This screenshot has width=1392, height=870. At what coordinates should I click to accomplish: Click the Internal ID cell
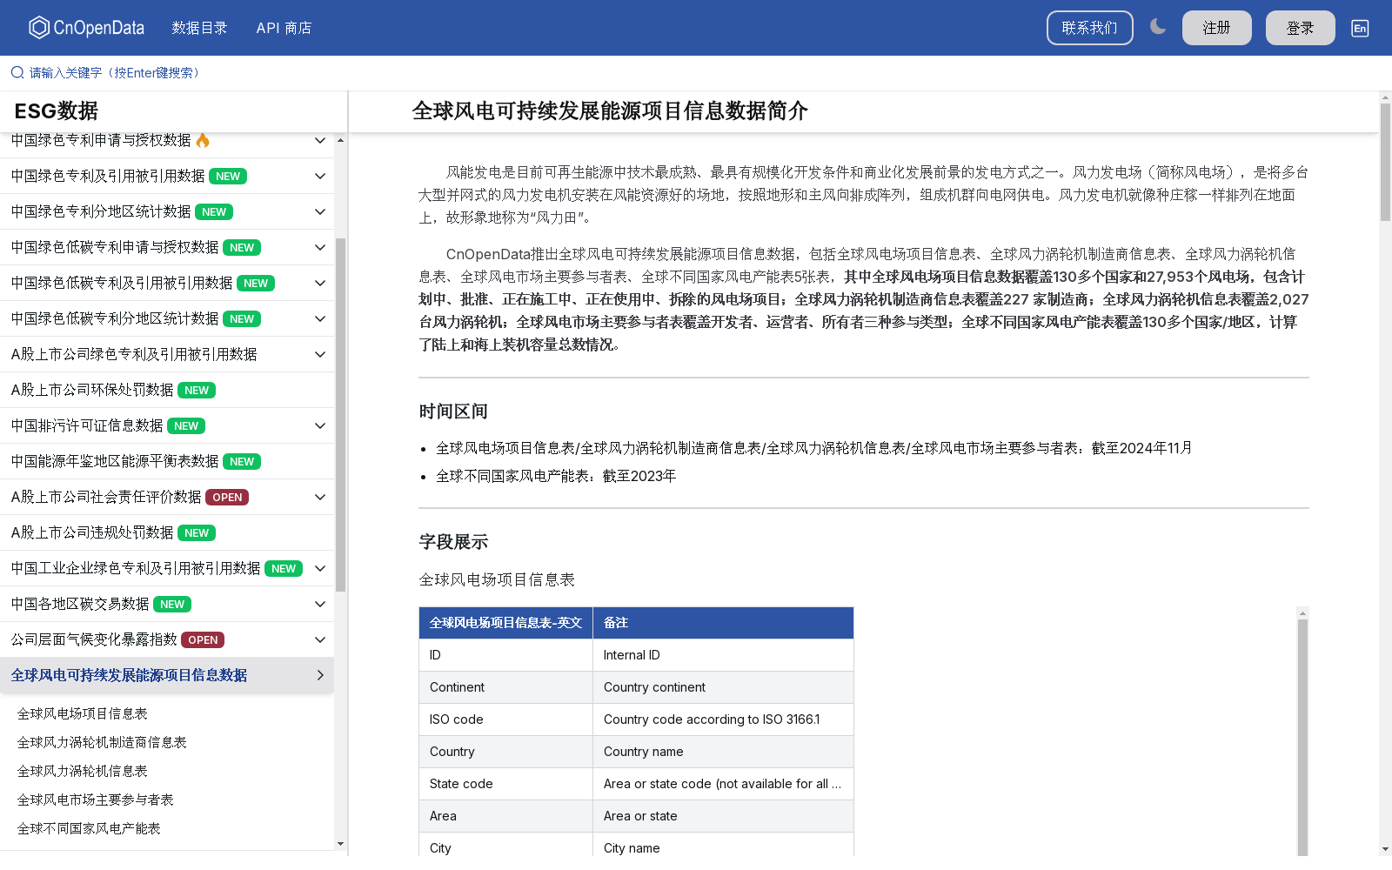pos(723,655)
